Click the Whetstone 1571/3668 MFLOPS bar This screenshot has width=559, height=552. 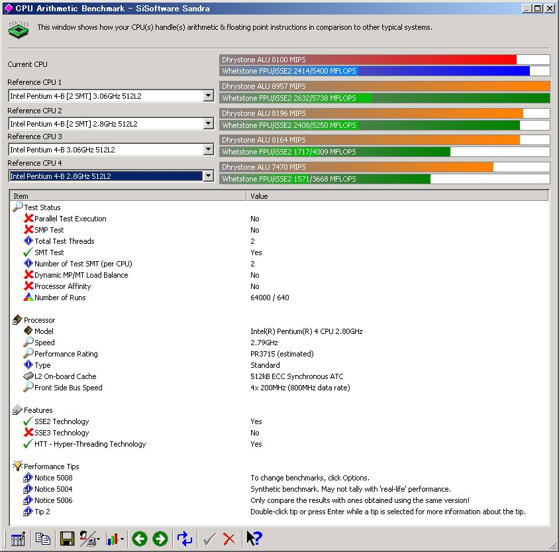pyautogui.click(x=384, y=179)
